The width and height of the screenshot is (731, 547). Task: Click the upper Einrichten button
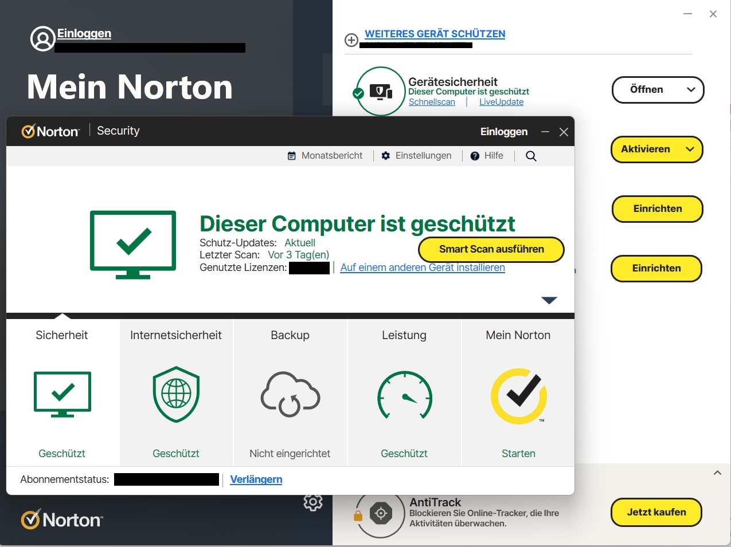[x=658, y=209]
